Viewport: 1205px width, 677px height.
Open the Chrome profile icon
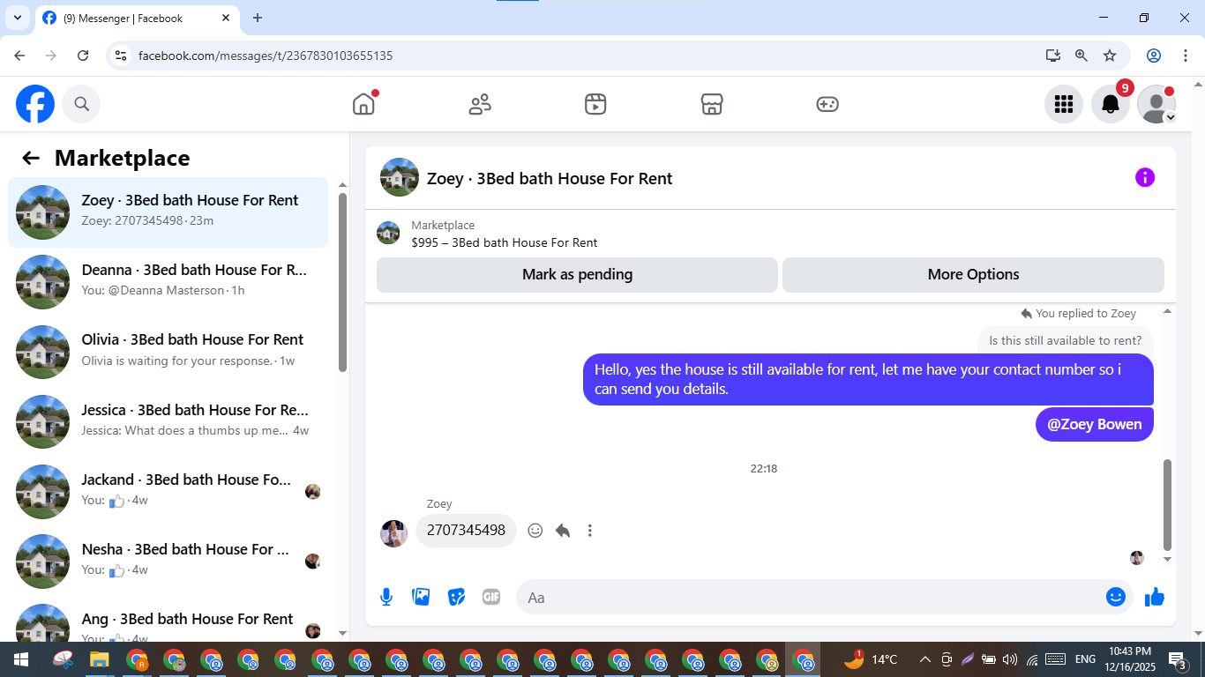tap(1154, 56)
